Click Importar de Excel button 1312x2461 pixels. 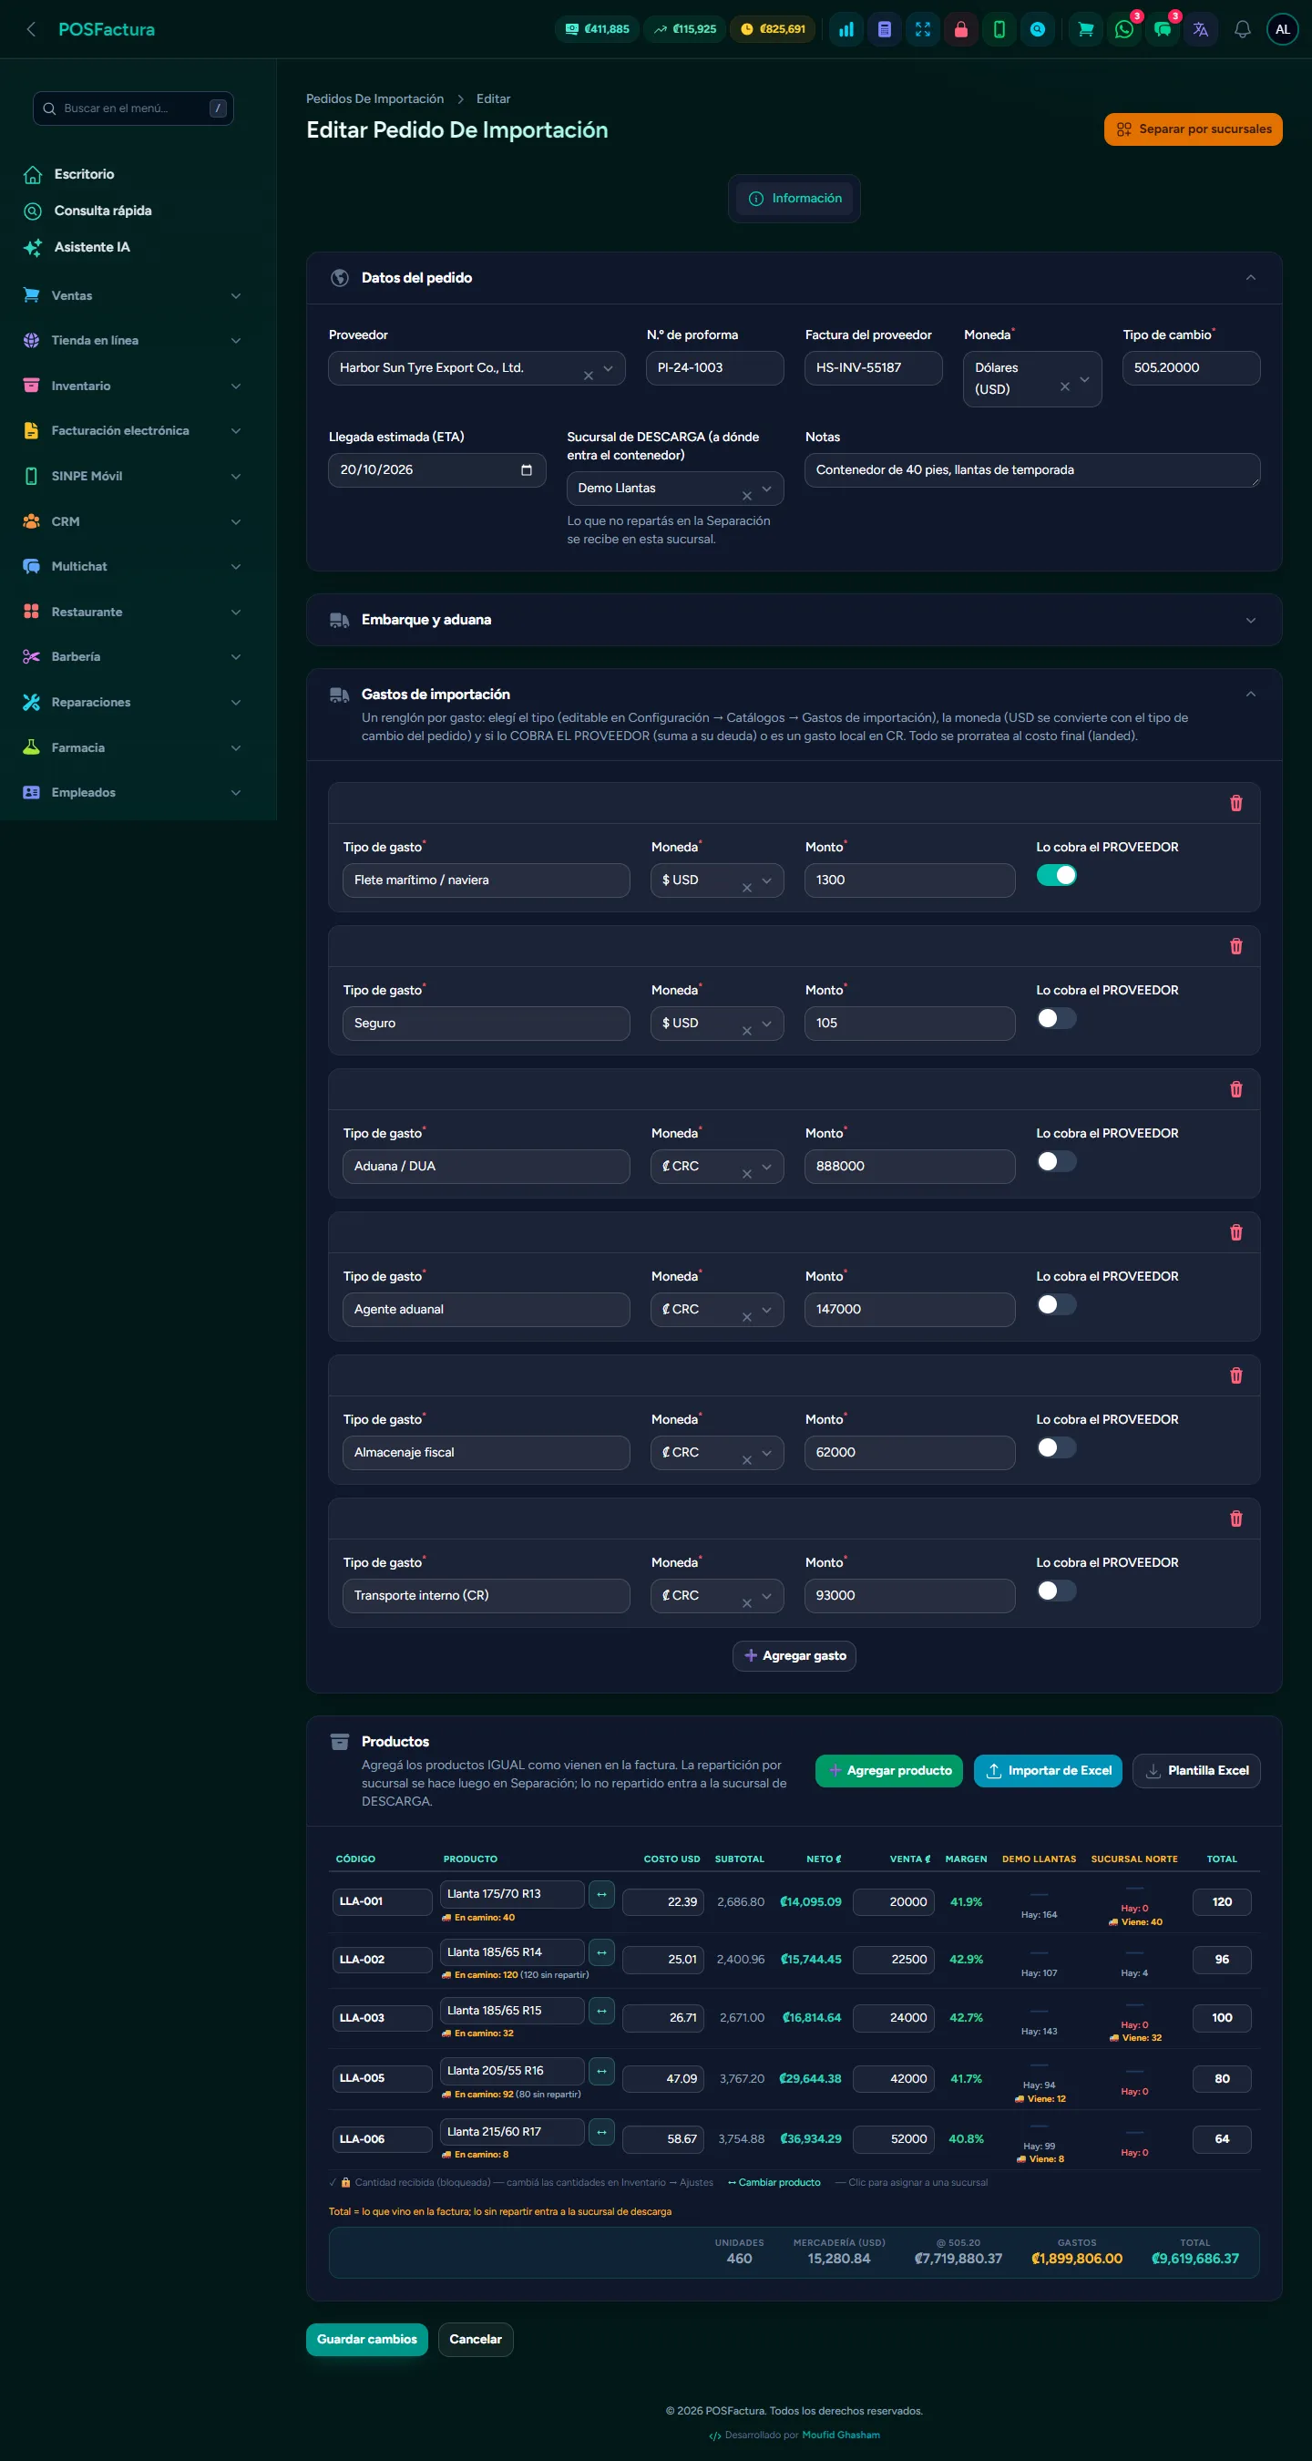(x=1048, y=1770)
